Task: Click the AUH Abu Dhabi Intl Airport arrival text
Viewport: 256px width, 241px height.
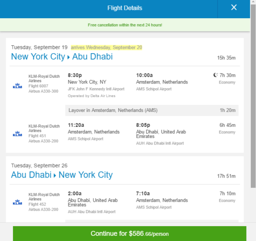Action: click(160, 143)
